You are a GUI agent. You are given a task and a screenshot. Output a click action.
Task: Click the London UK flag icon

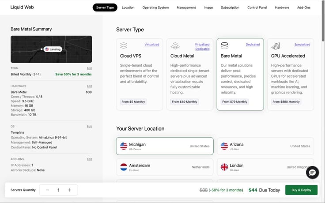tap(224, 167)
